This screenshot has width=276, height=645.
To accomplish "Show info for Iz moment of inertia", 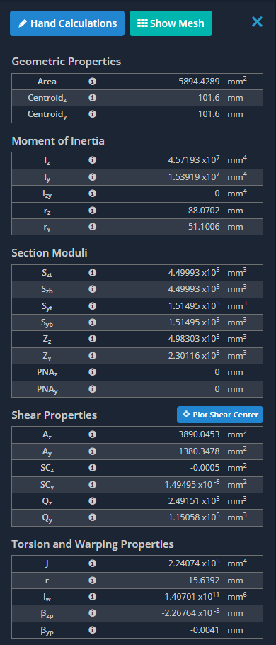I will click(x=93, y=160).
